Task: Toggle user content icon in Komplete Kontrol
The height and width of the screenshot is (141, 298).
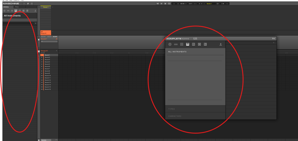Action: pos(221,44)
